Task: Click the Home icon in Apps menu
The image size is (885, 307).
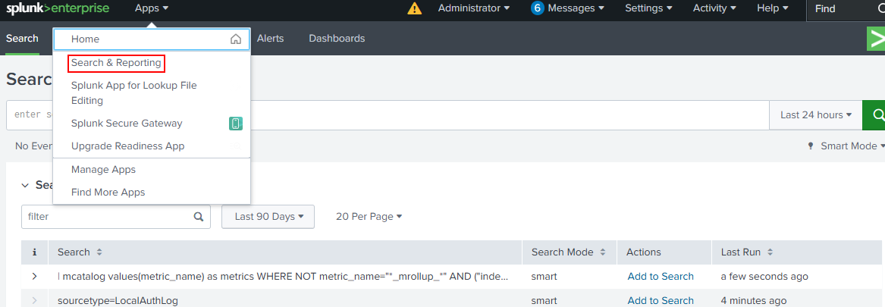Action: click(x=236, y=39)
